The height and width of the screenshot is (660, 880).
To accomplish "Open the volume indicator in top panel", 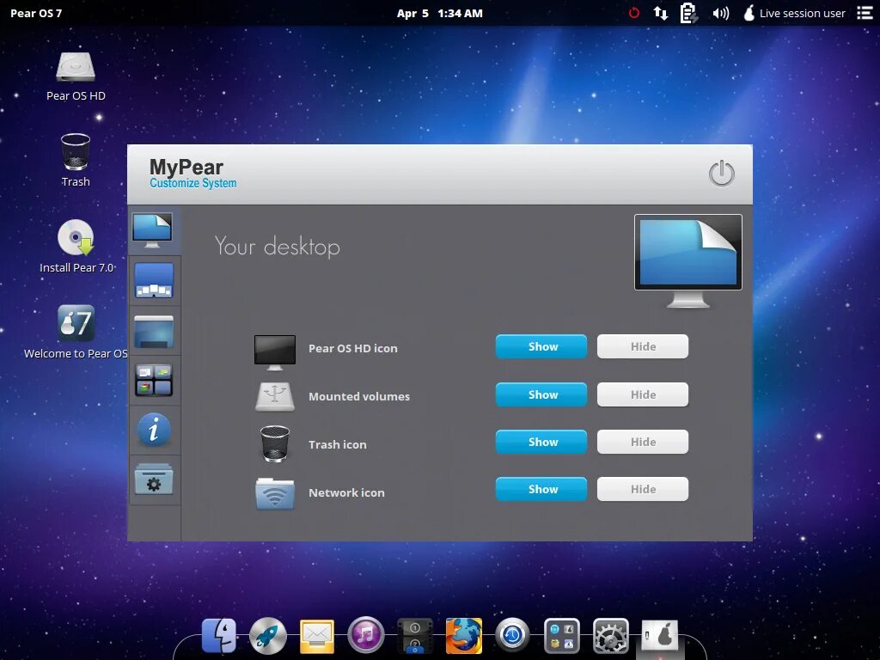I will point(721,13).
